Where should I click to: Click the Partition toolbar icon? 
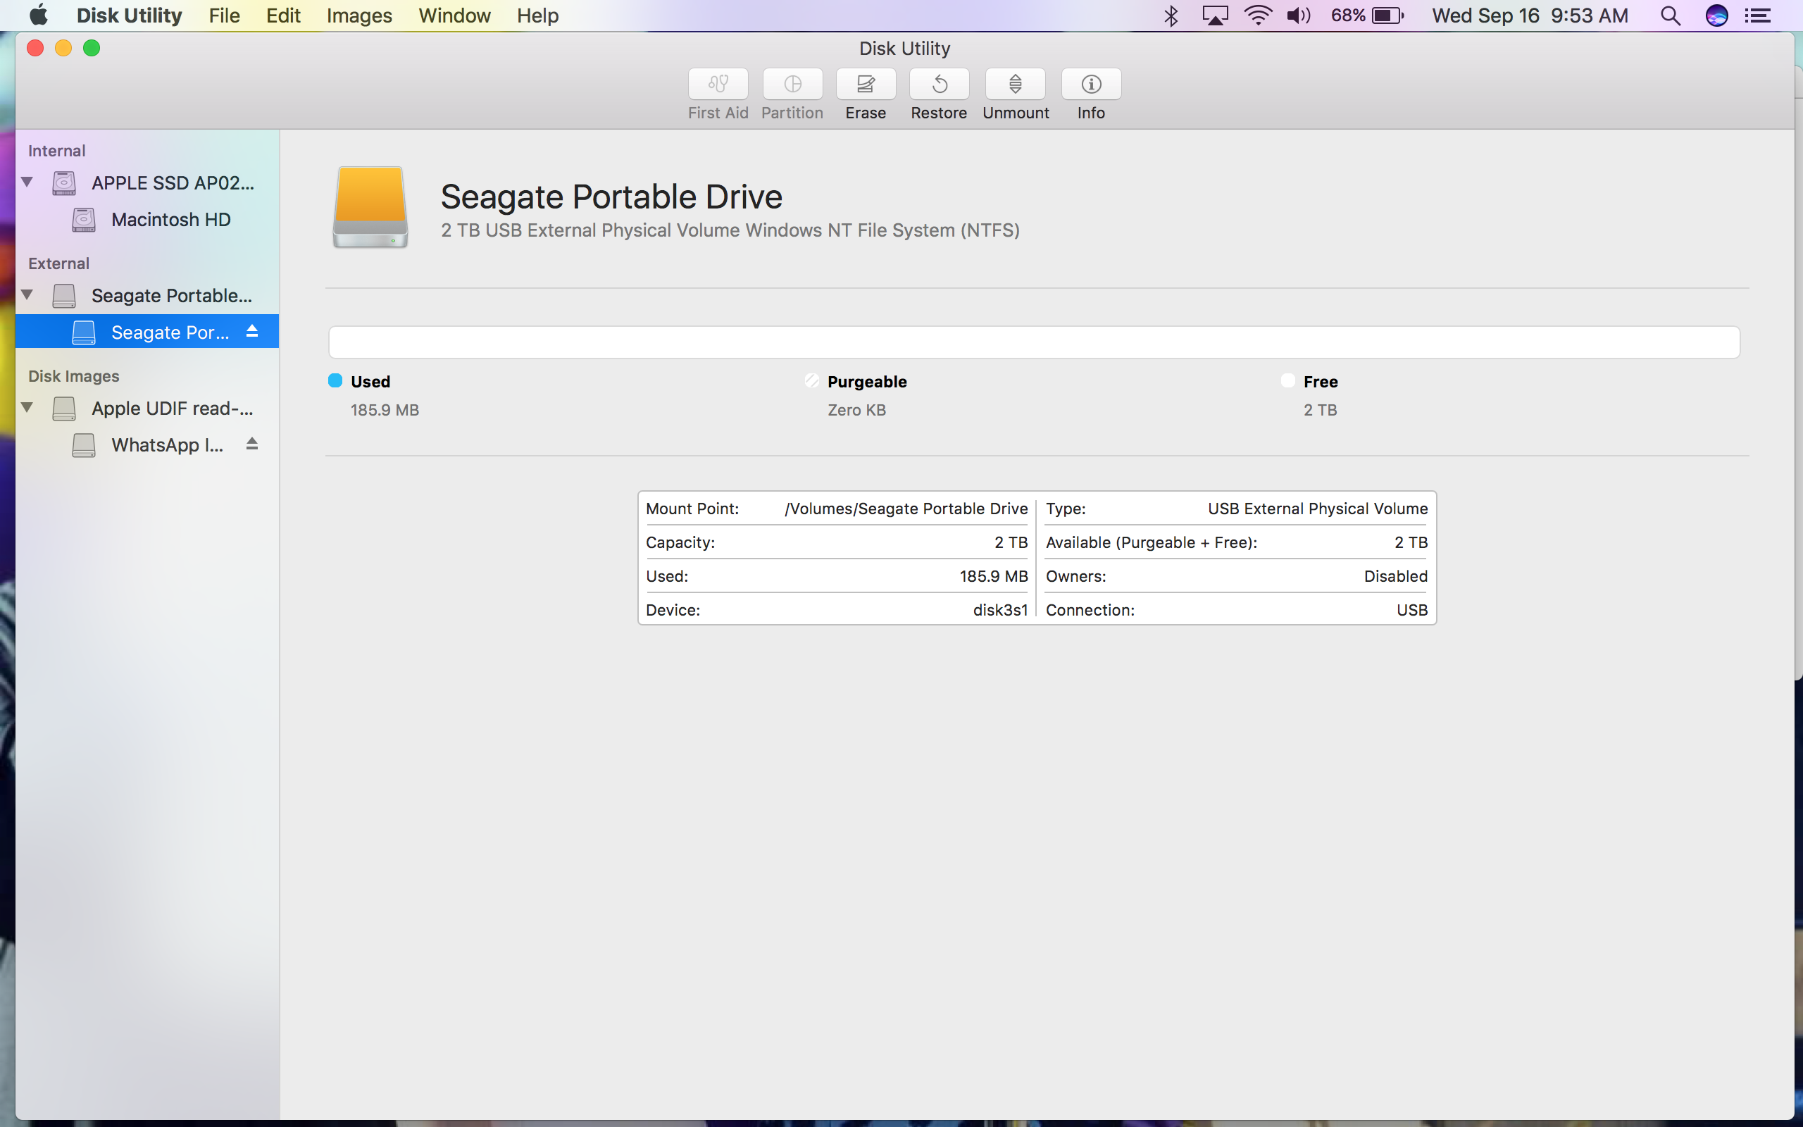pyautogui.click(x=792, y=85)
